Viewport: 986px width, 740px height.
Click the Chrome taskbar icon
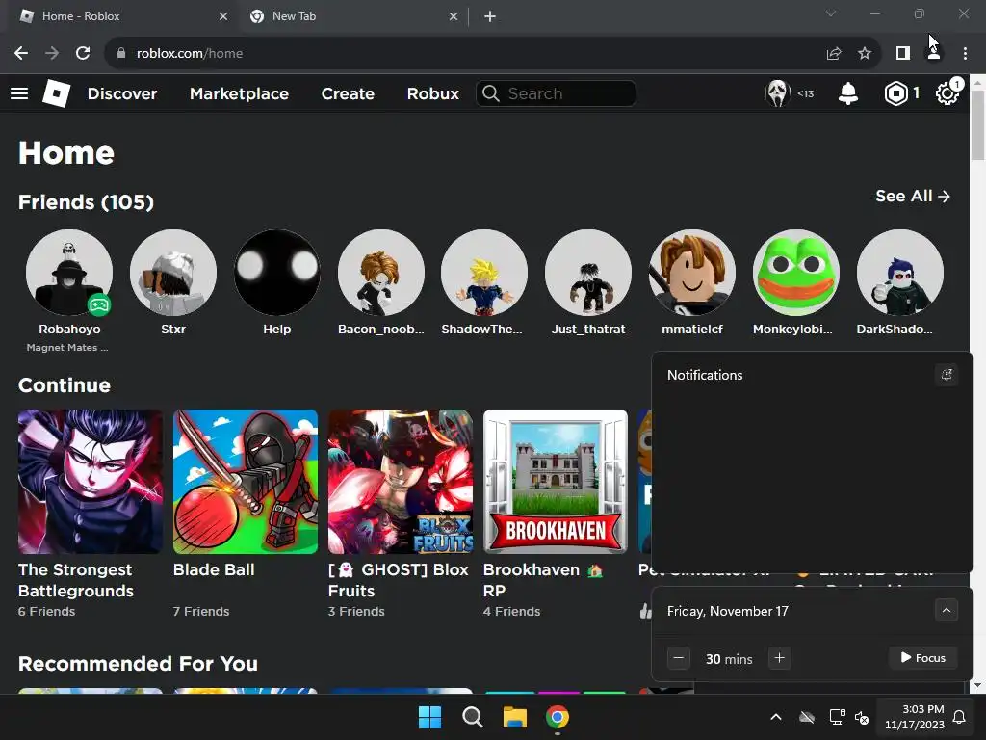[558, 717]
